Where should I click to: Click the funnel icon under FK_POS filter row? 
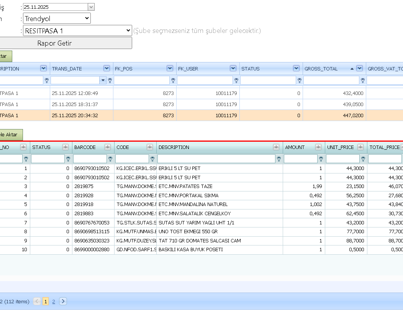click(173, 80)
